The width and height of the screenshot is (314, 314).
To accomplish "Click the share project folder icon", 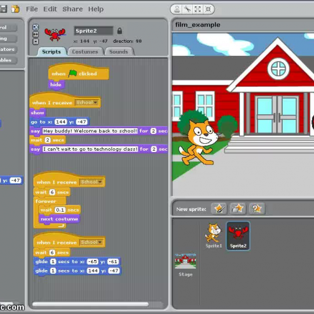I will point(15,9).
